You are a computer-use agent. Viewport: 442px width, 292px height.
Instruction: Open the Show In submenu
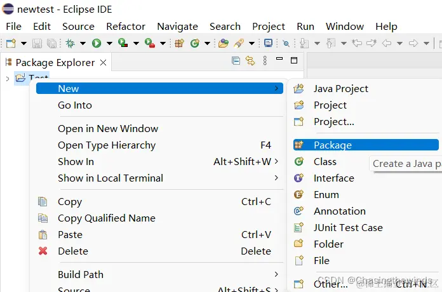point(159,161)
